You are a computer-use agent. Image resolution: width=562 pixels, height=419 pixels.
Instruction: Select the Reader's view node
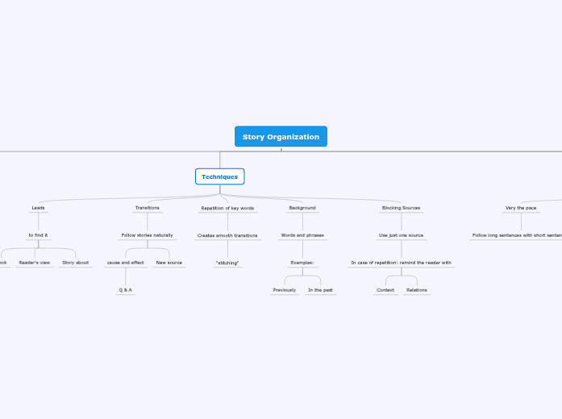(34, 263)
